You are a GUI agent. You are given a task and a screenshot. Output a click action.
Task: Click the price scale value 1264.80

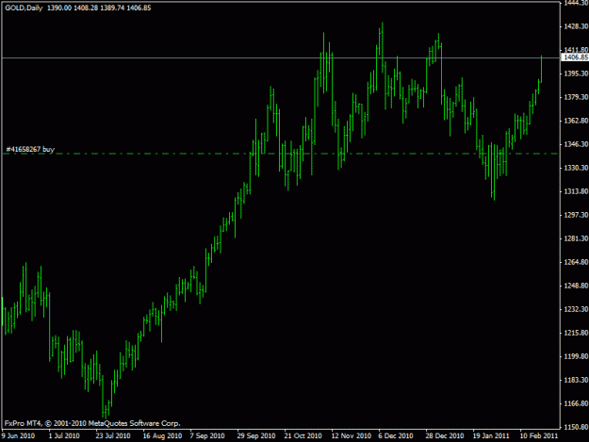(x=576, y=262)
